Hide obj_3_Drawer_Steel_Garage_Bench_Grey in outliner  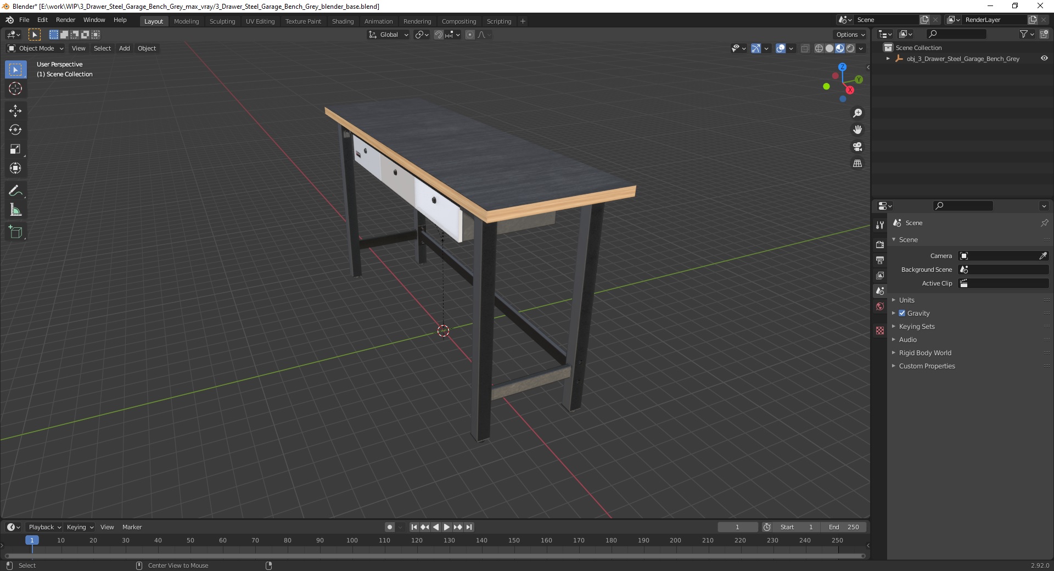pyautogui.click(x=1044, y=58)
